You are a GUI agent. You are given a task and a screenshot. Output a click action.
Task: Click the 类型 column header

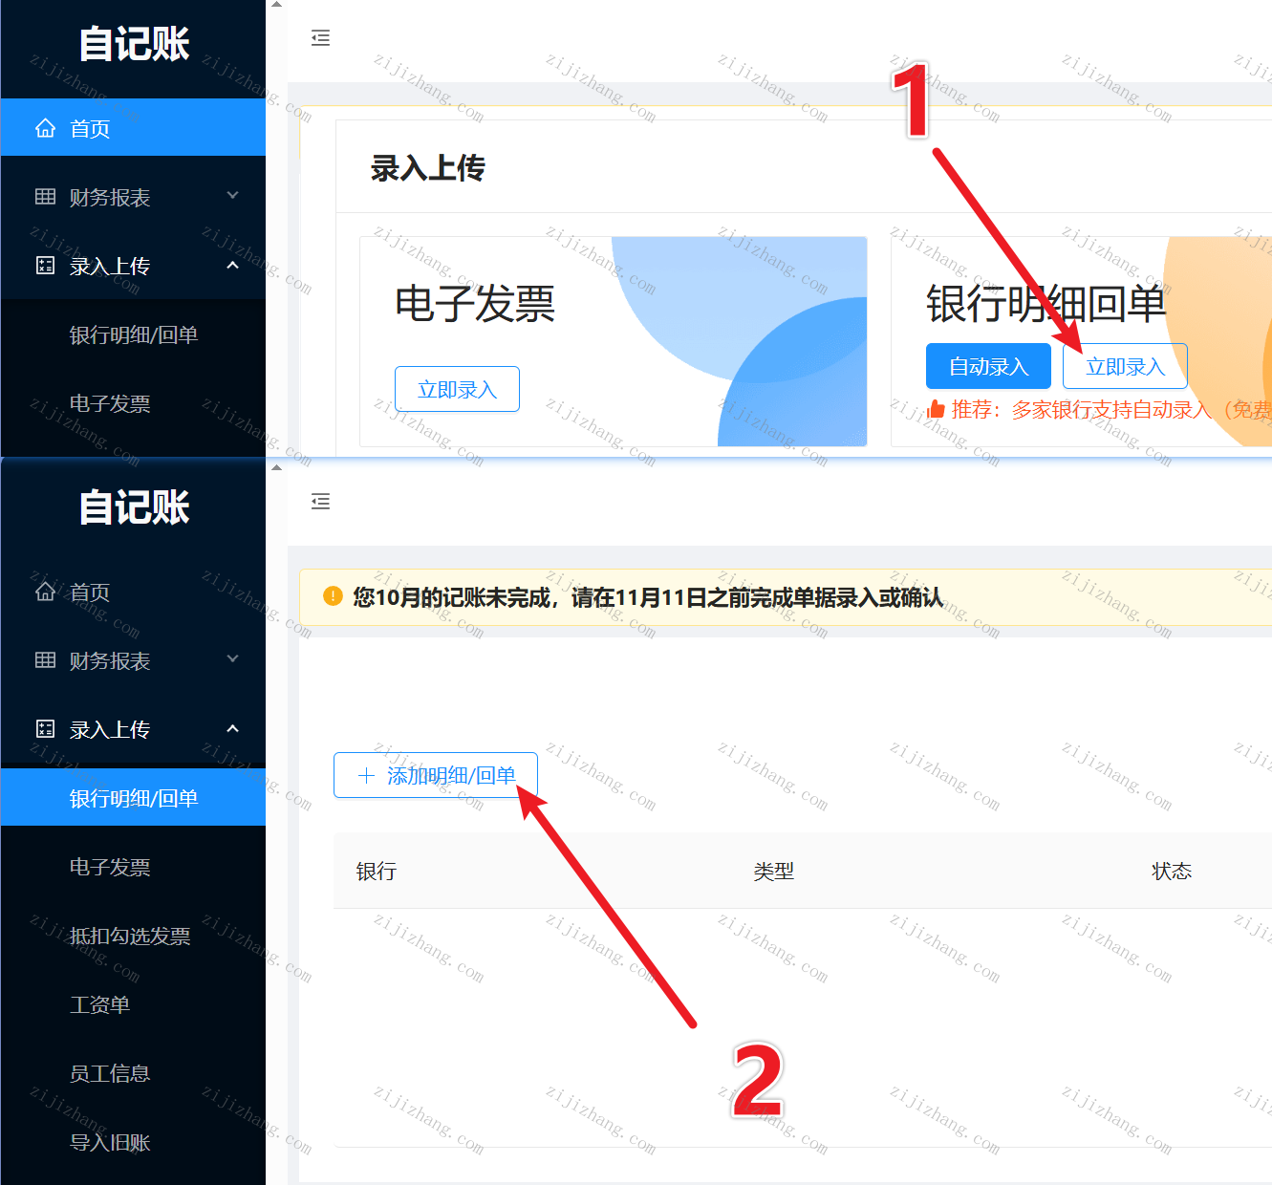(x=773, y=871)
